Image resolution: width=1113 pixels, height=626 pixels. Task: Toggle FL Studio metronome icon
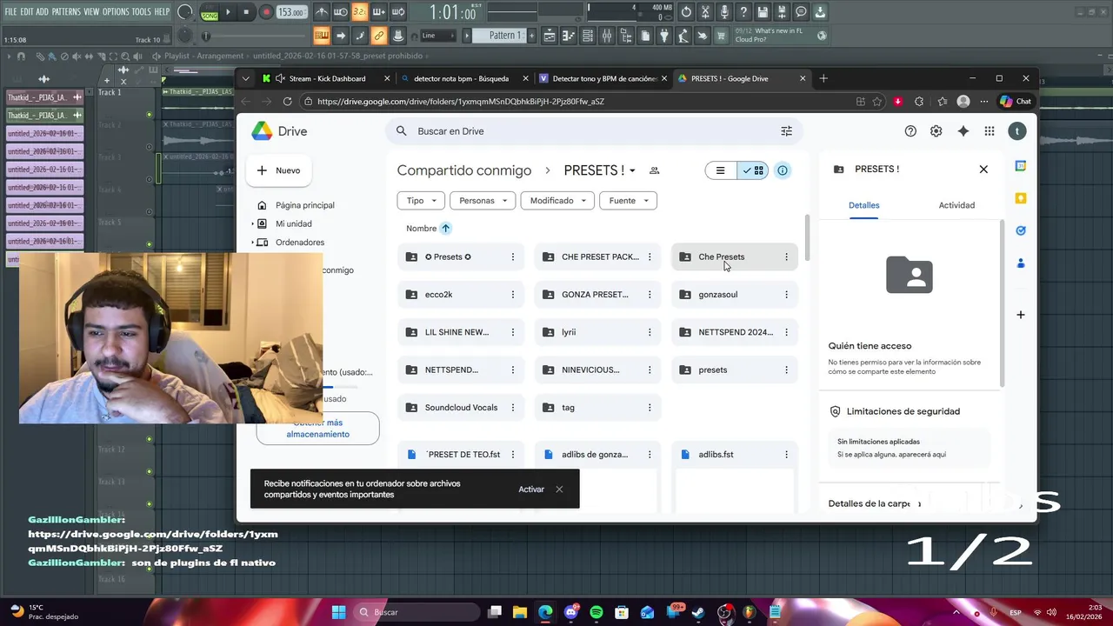pos(322,12)
